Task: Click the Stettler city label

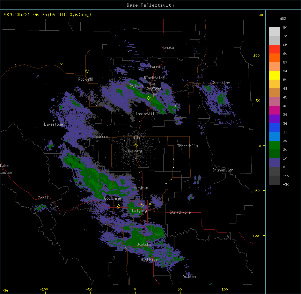Action: [x=221, y=83]
